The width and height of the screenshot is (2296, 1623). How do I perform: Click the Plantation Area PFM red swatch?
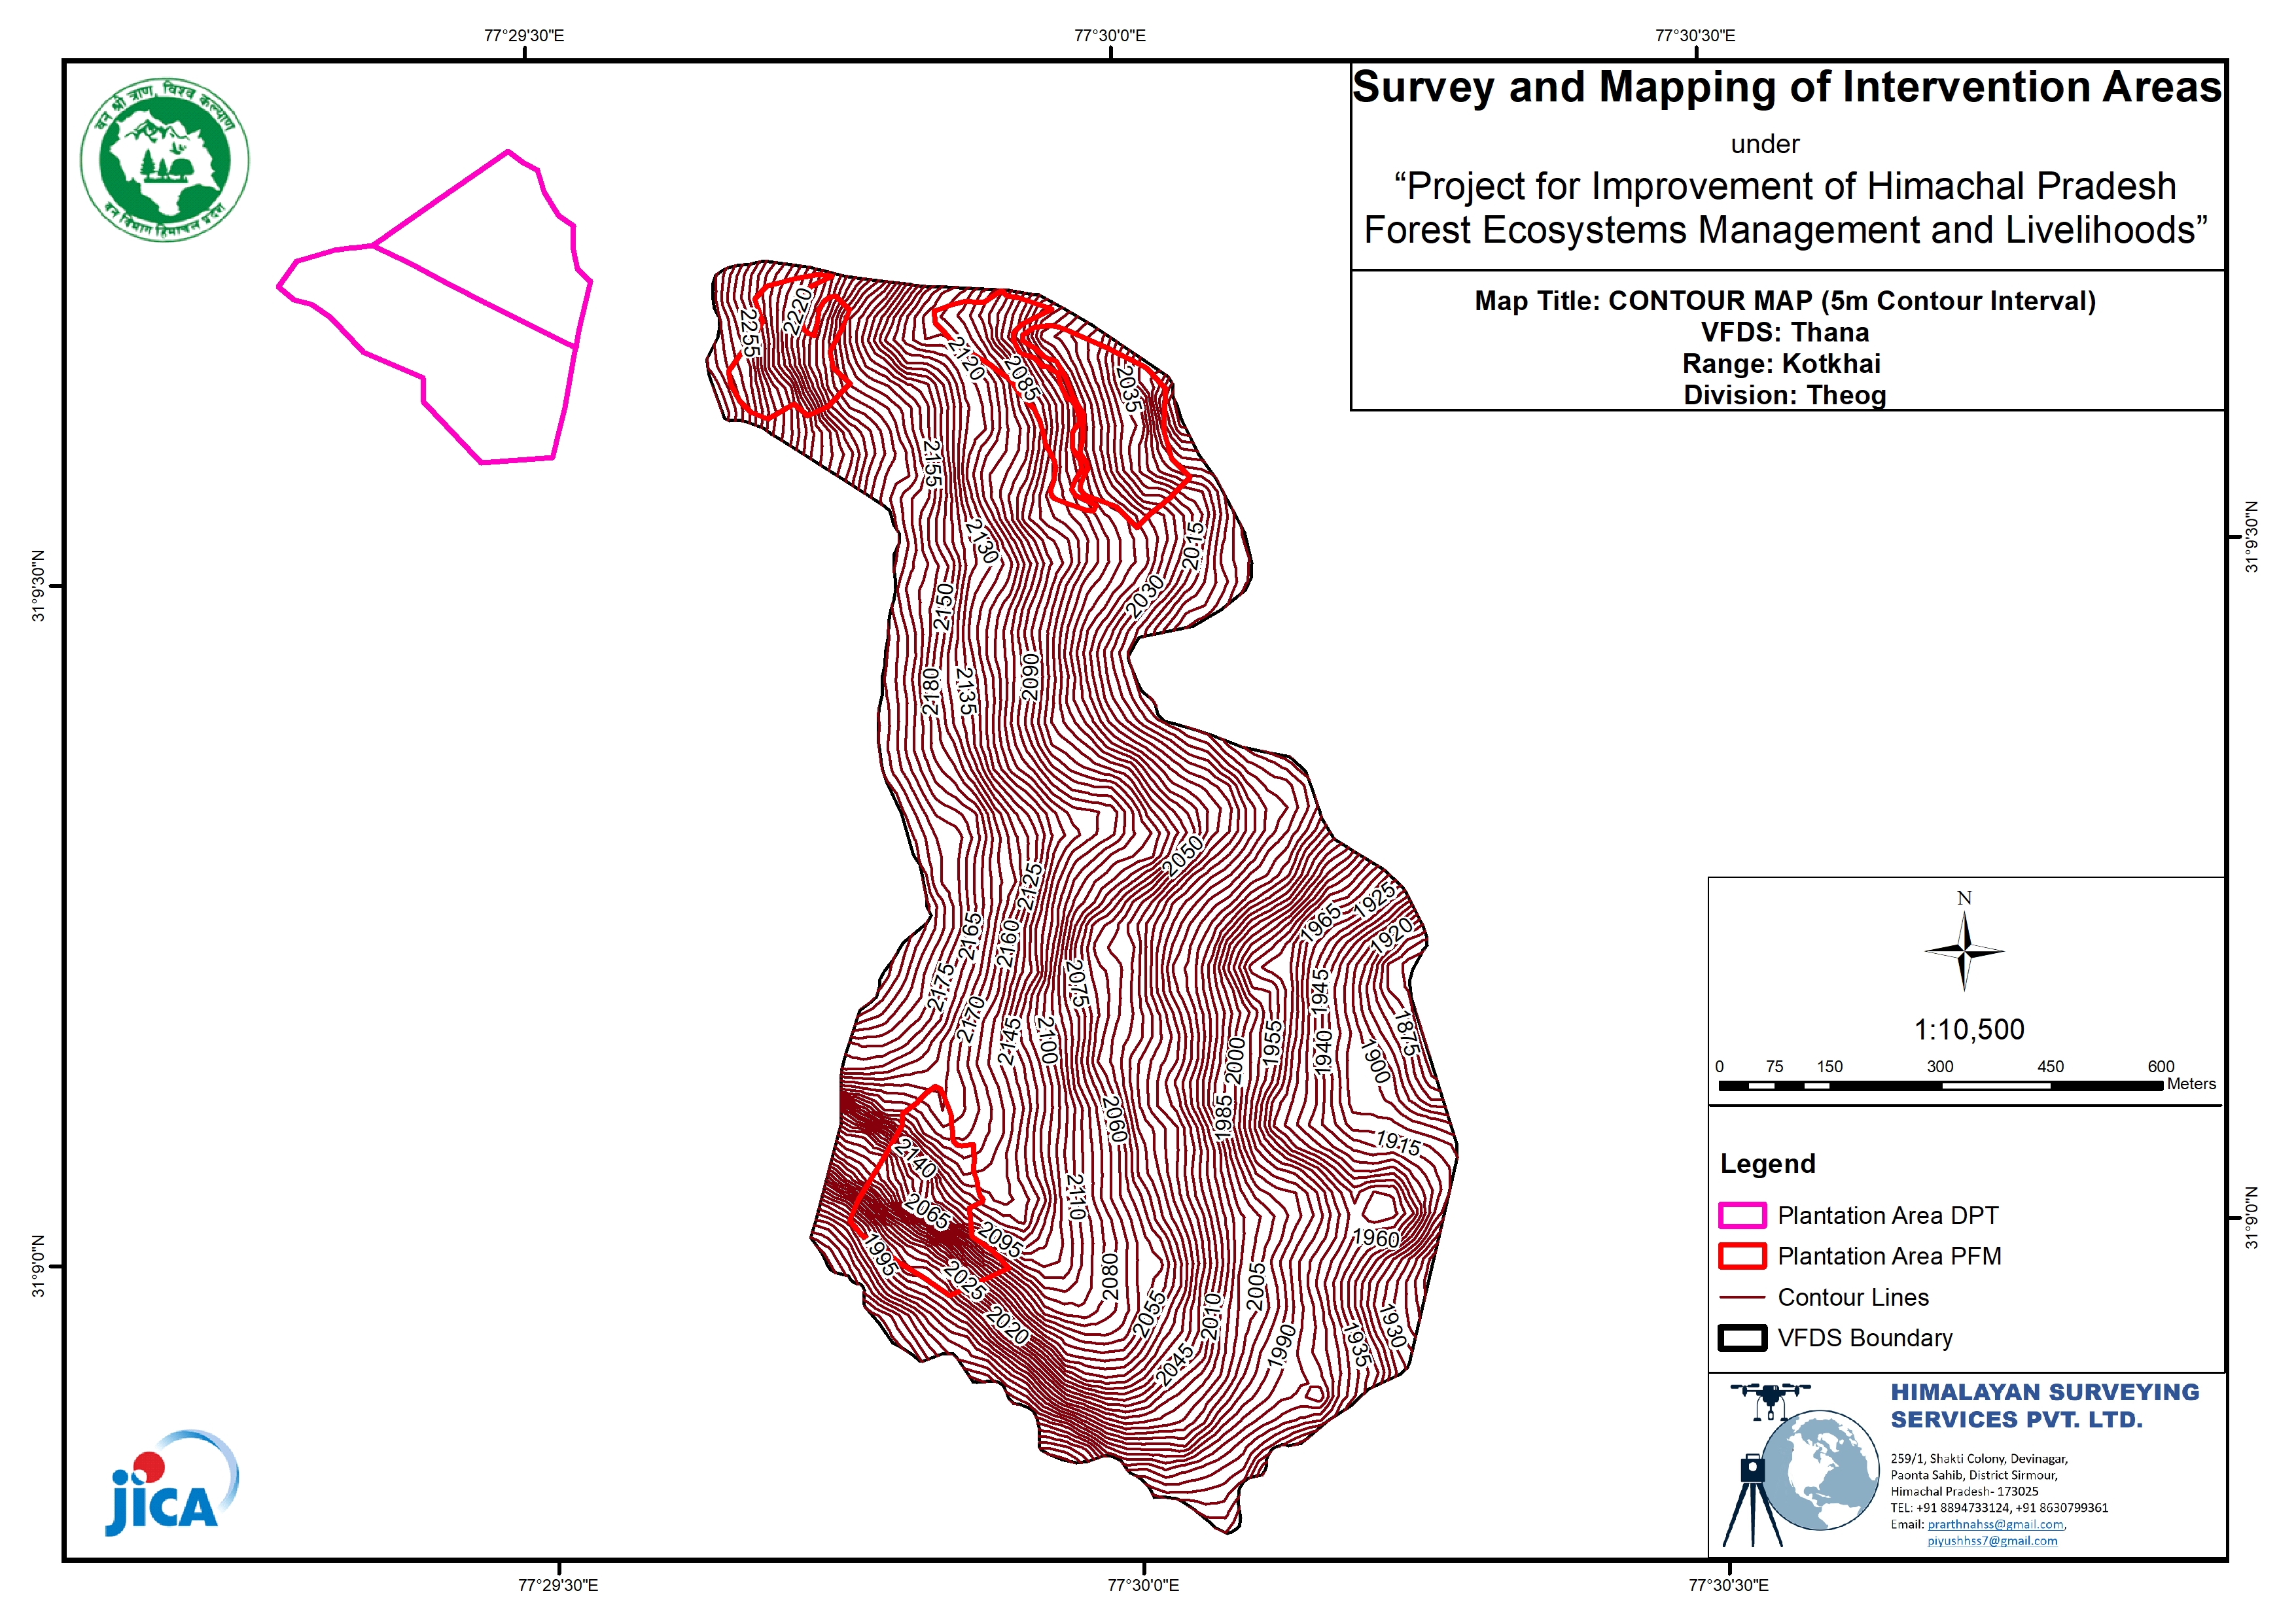(x=1742, y=1256)
